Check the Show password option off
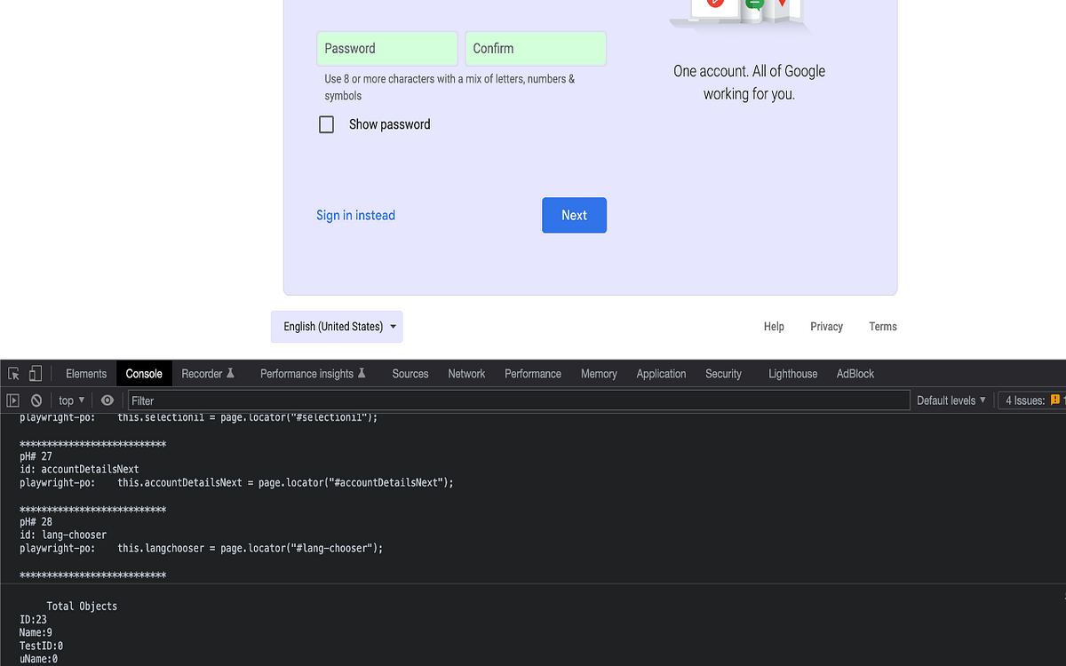 [326, 124]
